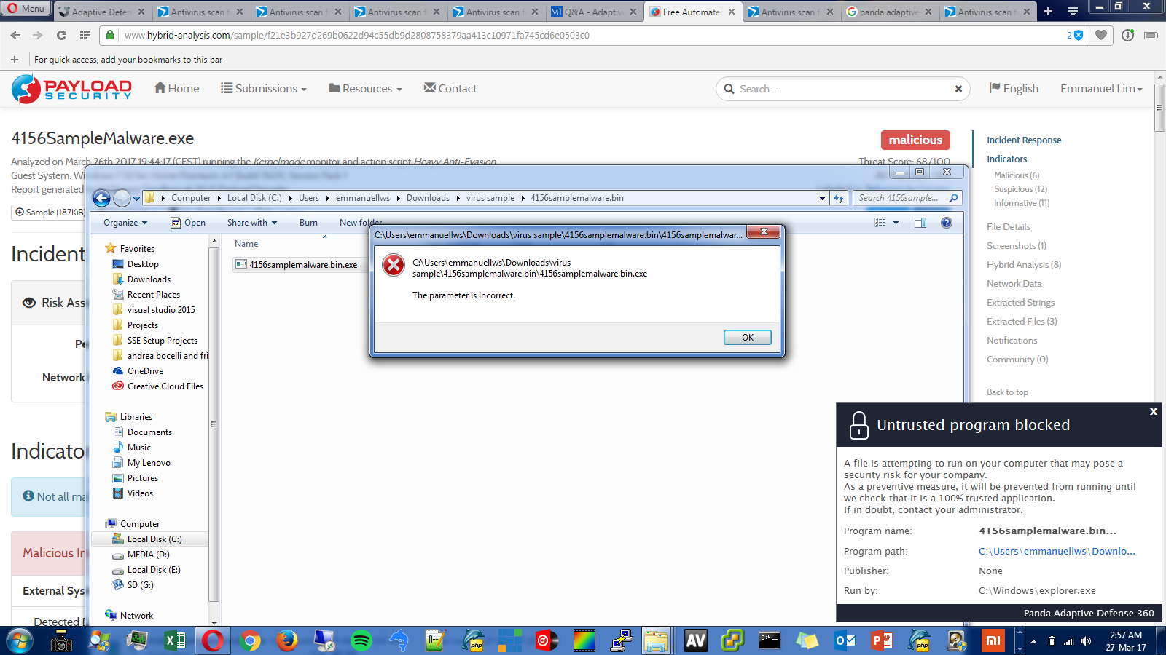Reload the page in the browser
The image size is (1166, 655).
[x=61, y=35]
